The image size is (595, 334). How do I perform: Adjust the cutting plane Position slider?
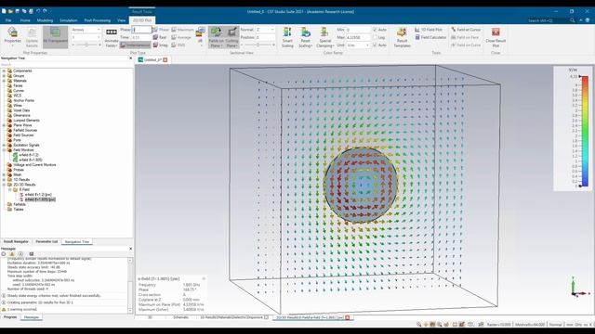[x=258, y=45]
